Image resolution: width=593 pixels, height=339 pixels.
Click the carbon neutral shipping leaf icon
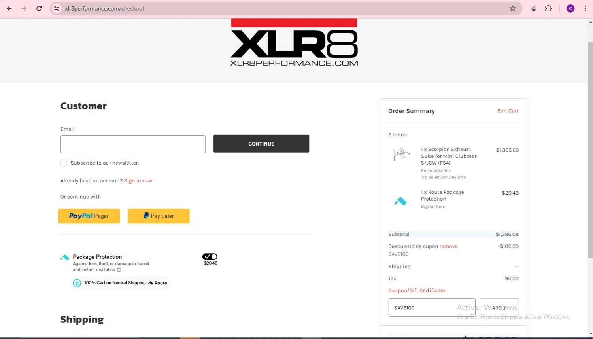click(77, 283)
